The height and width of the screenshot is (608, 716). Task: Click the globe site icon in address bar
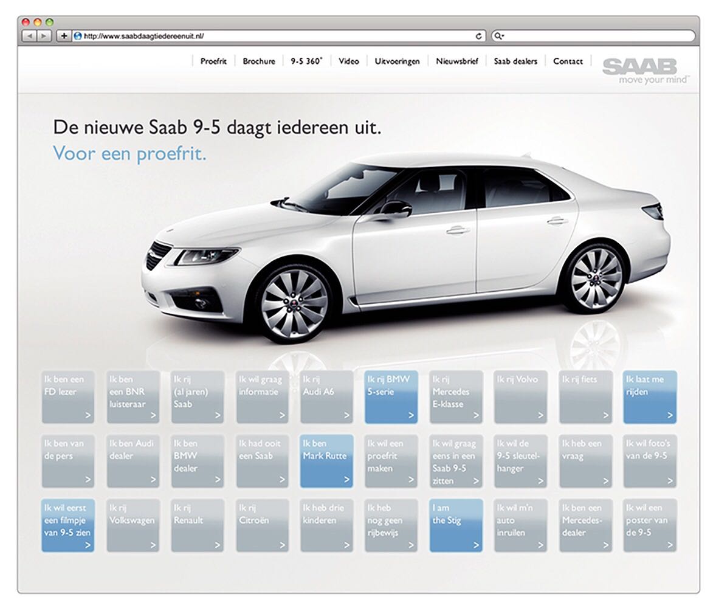click(x=78, y=36)
